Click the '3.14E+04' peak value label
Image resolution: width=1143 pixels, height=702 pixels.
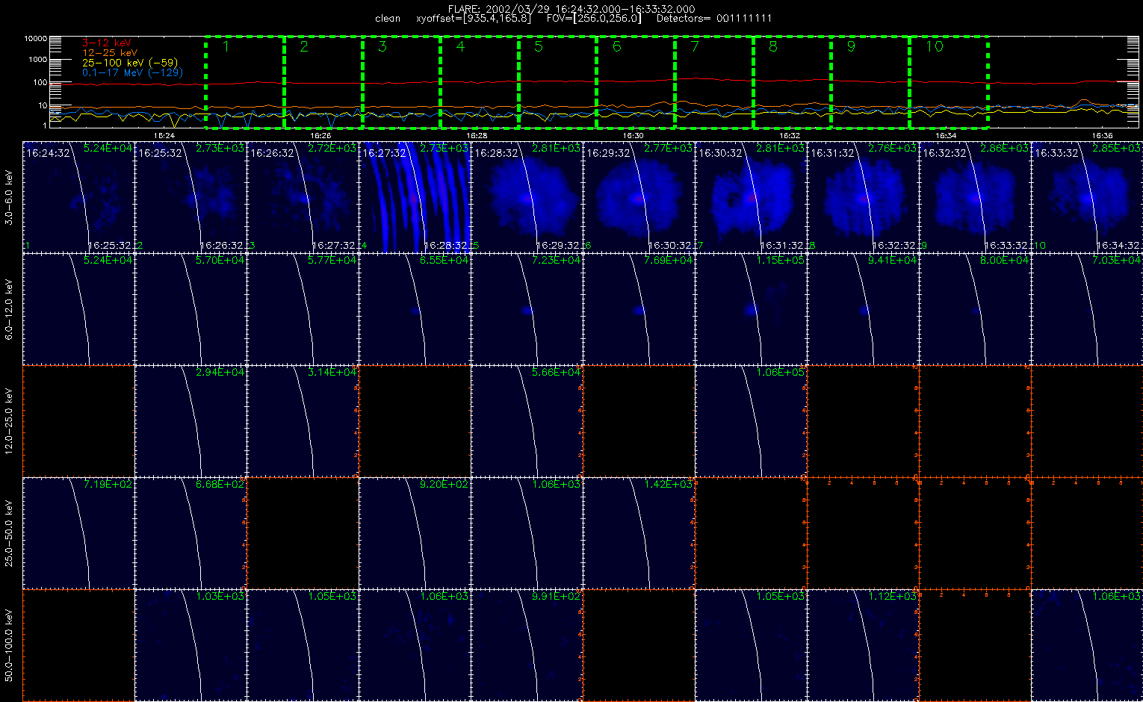tap(332, 372)
